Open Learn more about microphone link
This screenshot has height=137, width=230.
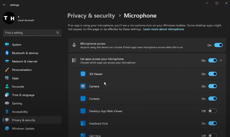point(163,29)
